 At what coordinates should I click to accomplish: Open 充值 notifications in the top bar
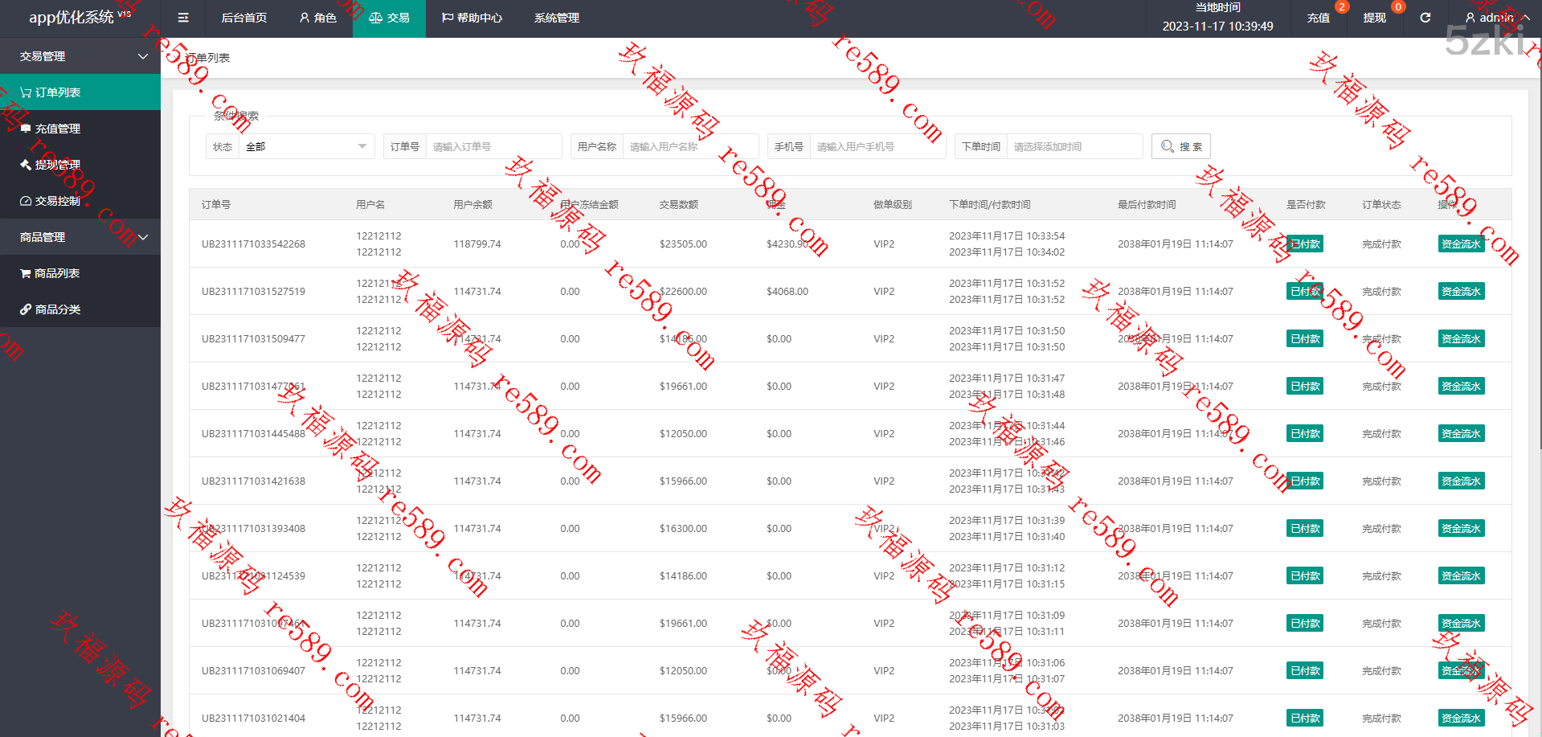[1318, 18]
